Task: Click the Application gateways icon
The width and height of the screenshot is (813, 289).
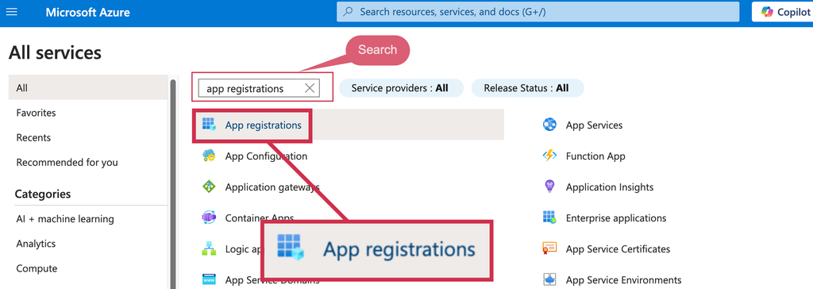Action: click(x=209, y=187)
